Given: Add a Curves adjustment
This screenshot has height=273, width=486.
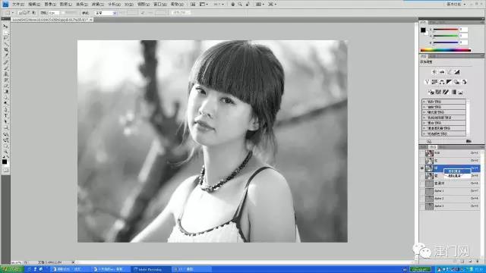Looking at the screenshot, I should coord(450,72).
